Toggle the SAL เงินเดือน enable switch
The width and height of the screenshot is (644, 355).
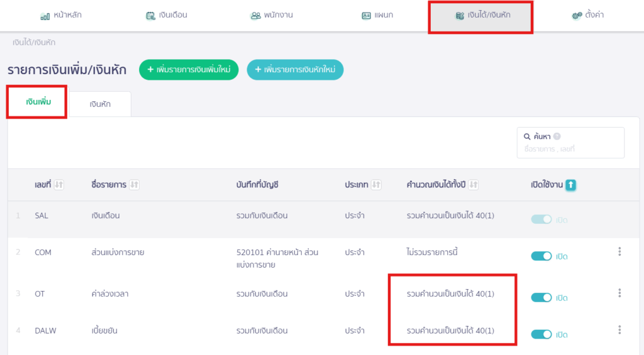pos(541,219)
